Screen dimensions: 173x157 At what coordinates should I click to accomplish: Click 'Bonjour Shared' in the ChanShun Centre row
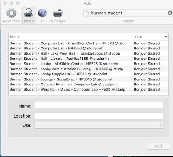coord(147,43)
